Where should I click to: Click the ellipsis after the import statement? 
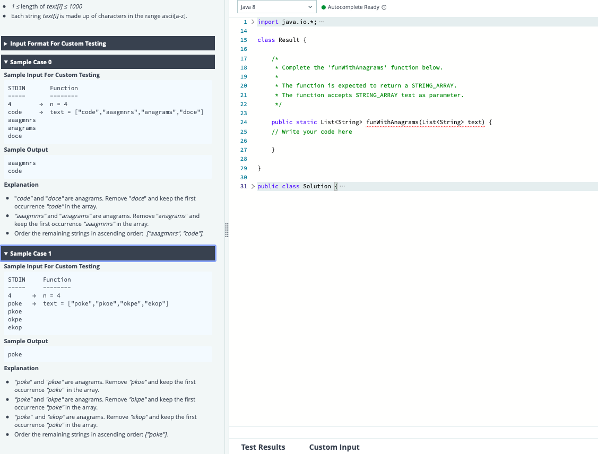(321, 22)
